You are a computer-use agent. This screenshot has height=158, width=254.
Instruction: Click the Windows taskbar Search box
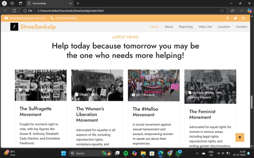point(90,153)
